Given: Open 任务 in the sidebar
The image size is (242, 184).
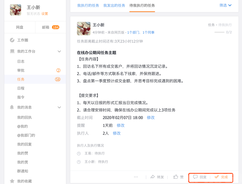Looking at the screenshot, I should [x=21, y=79].
